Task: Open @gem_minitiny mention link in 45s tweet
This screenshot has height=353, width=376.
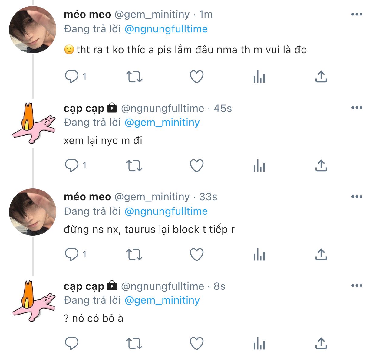Action: [x=162, y=123]
